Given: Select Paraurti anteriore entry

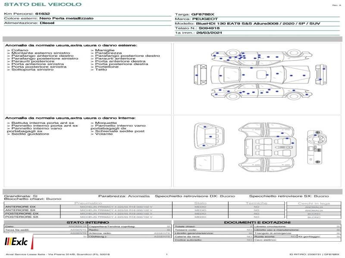Looking at the screenshot, I should [113, 58].
